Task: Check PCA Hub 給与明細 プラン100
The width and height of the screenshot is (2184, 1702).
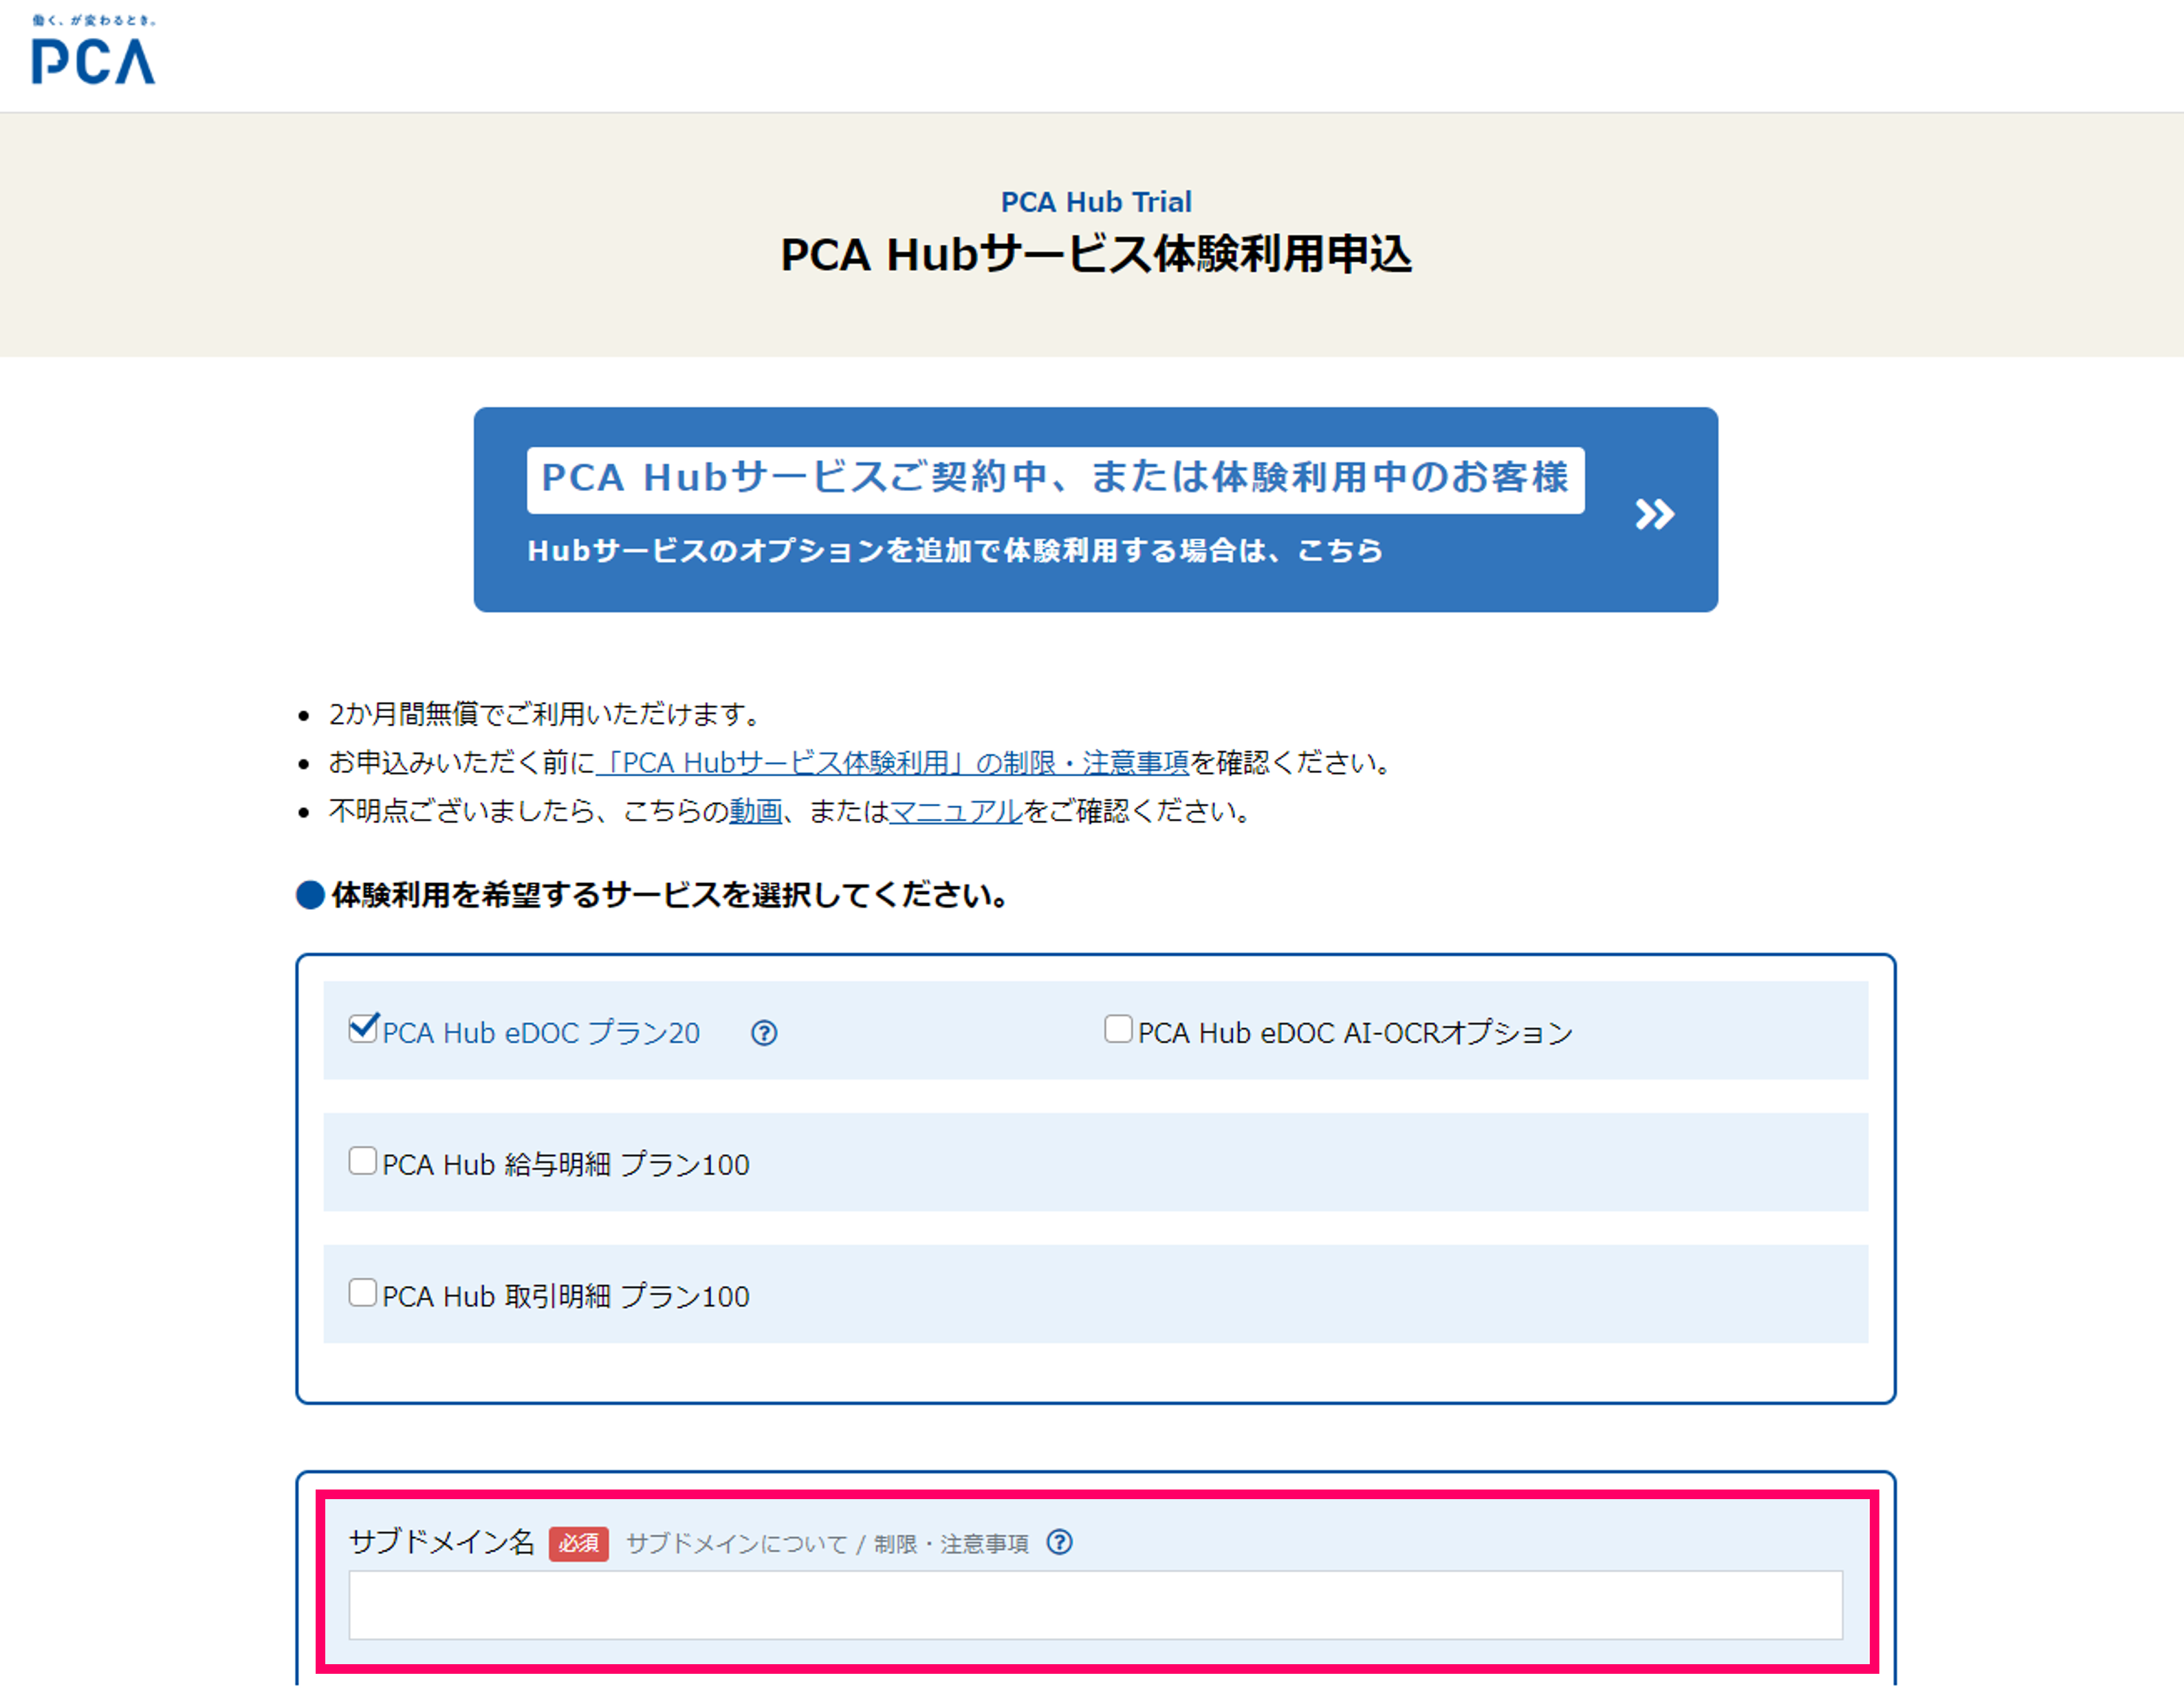Action: (x=362, y=1161)
